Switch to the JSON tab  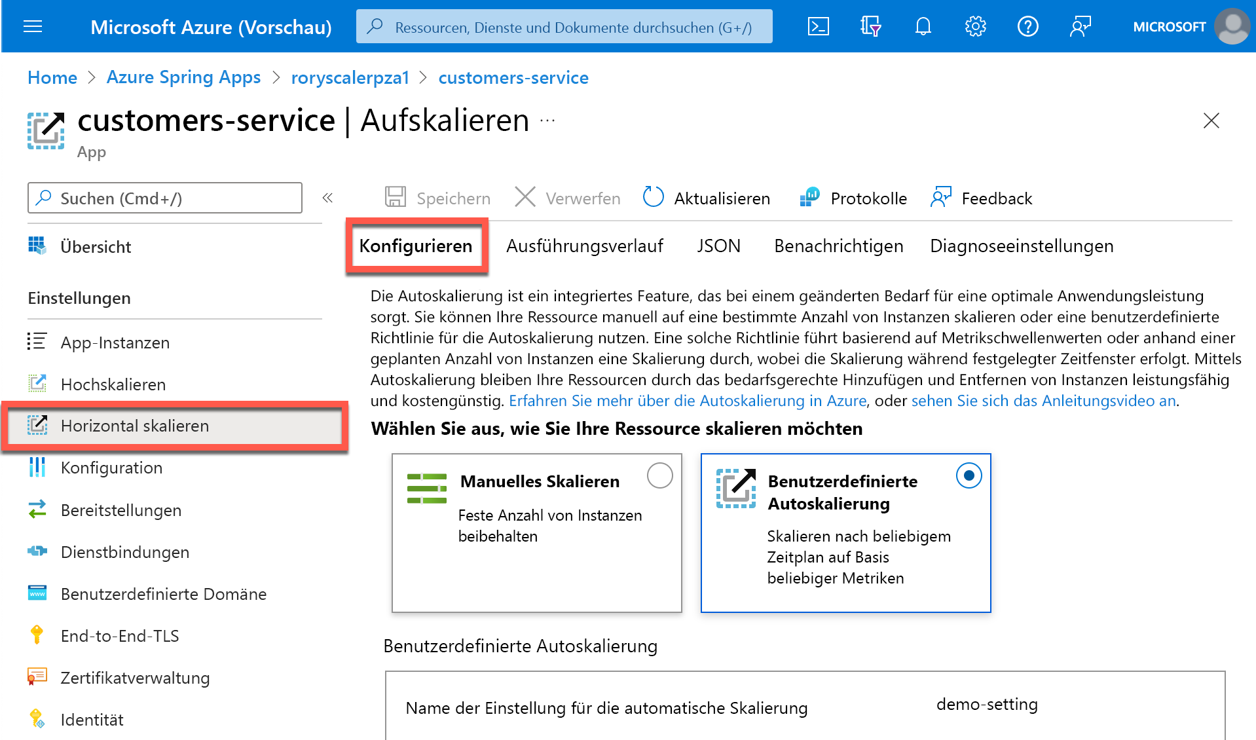tap(718, 246)
